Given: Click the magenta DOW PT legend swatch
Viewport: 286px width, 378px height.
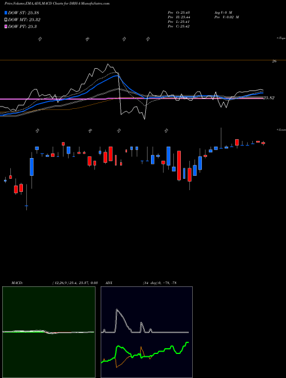Looking at the screenshot, I should 6,26.
